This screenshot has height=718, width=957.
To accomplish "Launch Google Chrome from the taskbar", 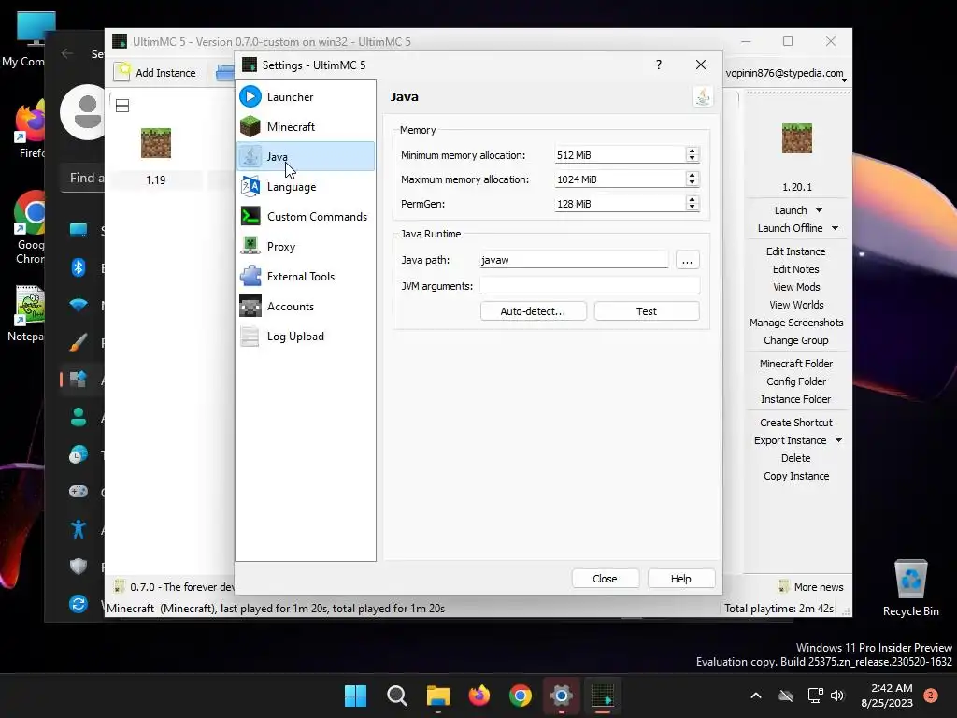I will [520, 696].
